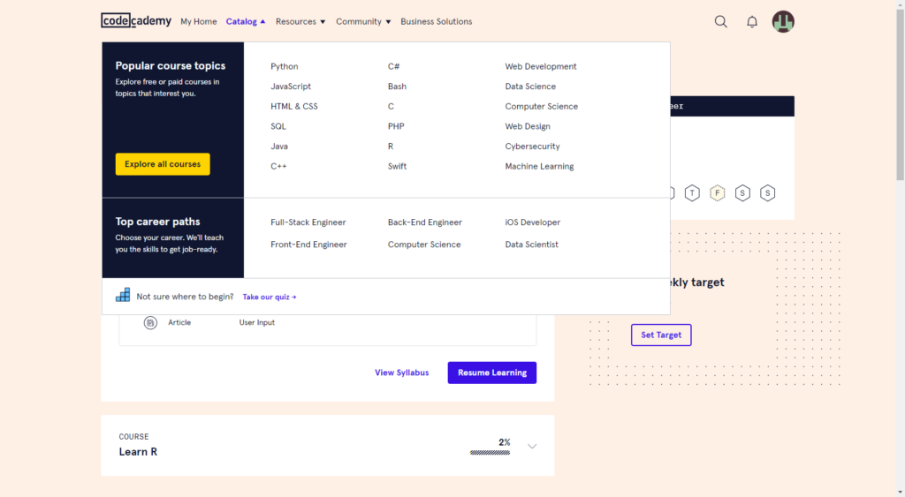Choose the Swift topic

(x=397, y=166)
